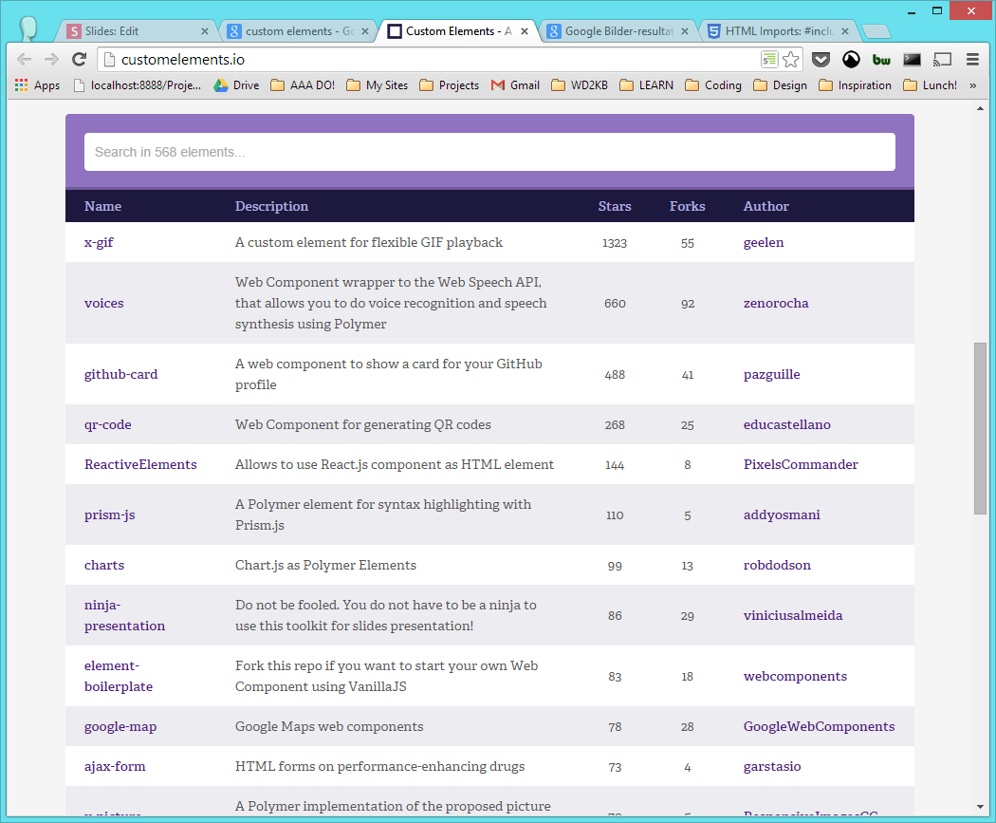Viewport: 996px width, 823px height.
Task: Expand the bookmarks overflow chevron
Action: [972, 85]
